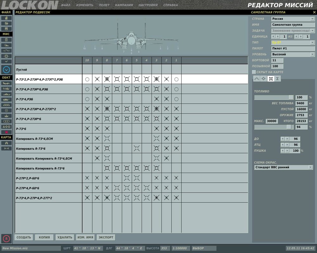Select the Пустой payload row
This screenshot has width=317, height=253.
[x=132, y=69]
